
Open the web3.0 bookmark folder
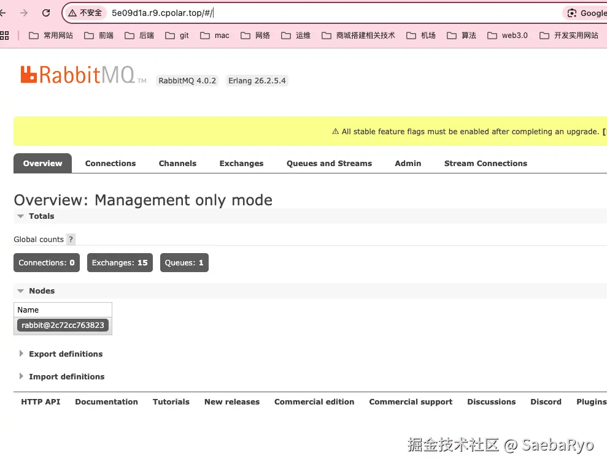tap(508, 36)
